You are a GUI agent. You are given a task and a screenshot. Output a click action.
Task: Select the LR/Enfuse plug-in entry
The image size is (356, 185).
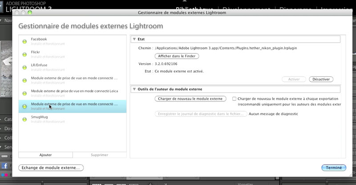[73, 67]
